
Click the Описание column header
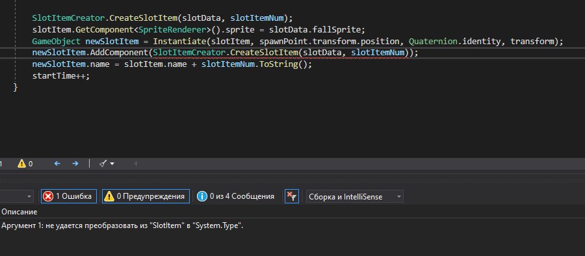tap(19, 212)
